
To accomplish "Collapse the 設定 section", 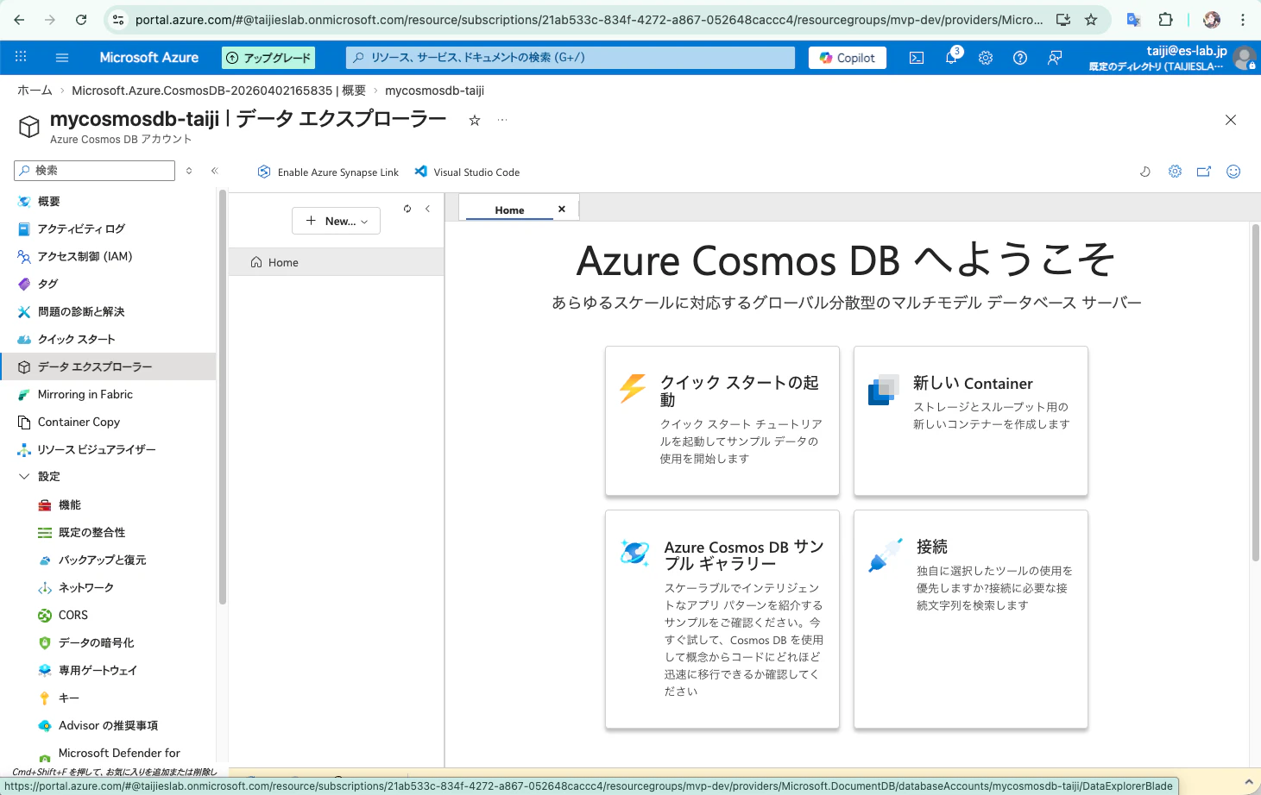I will point(24,476).
